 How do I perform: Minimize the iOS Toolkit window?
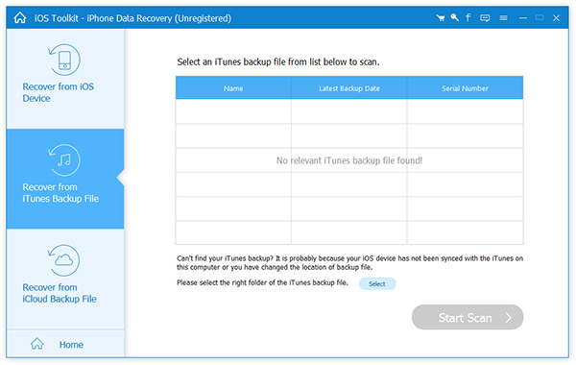click(523, 17)
